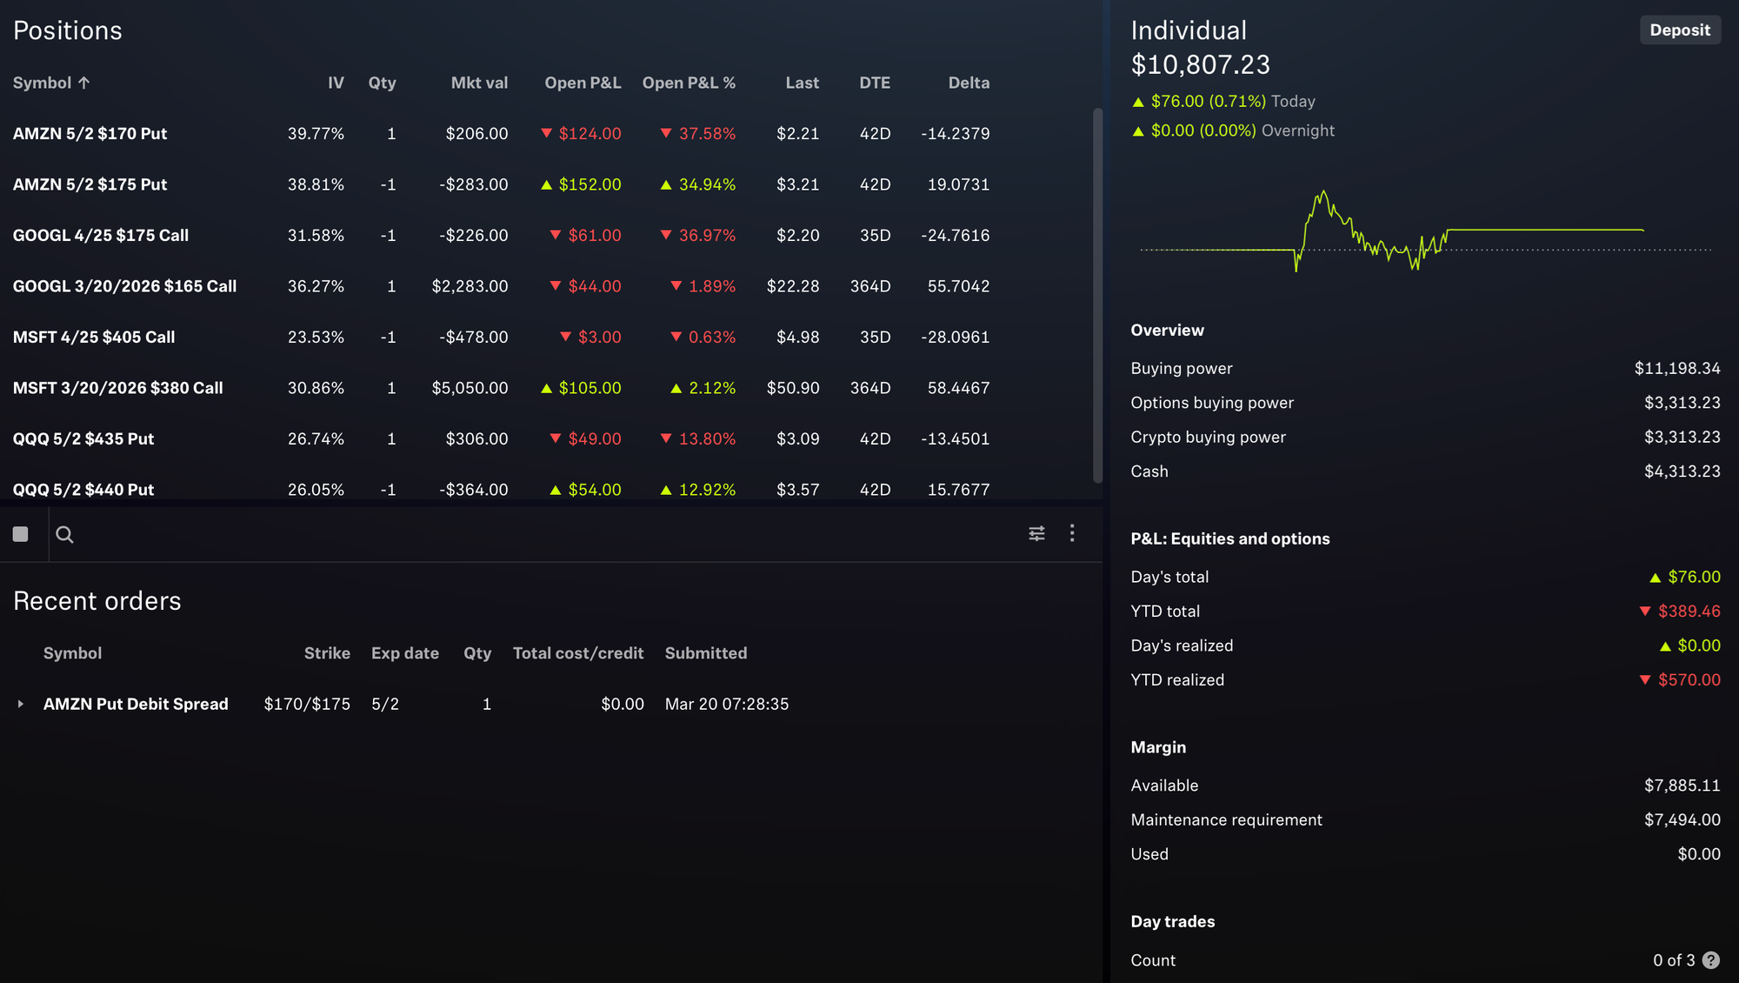This screenshot has height=983, width=1739.
Task: Open the three-dot more options menu
Action: coord(1072,533)
